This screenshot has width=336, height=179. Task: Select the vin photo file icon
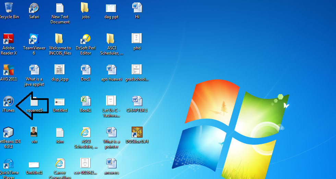[x=34, y=132]
